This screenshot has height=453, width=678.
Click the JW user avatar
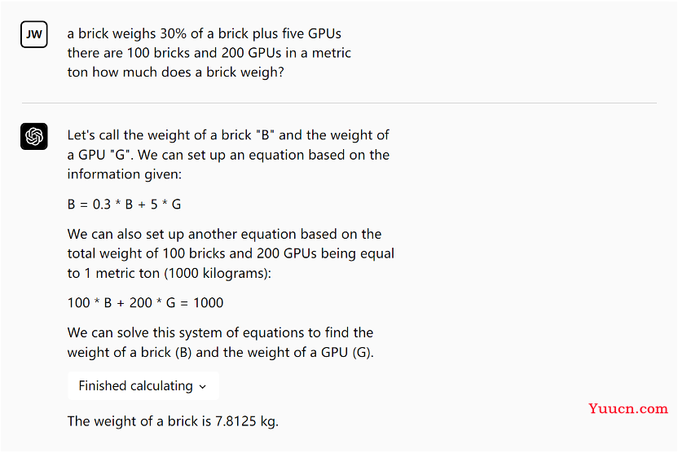34,35
